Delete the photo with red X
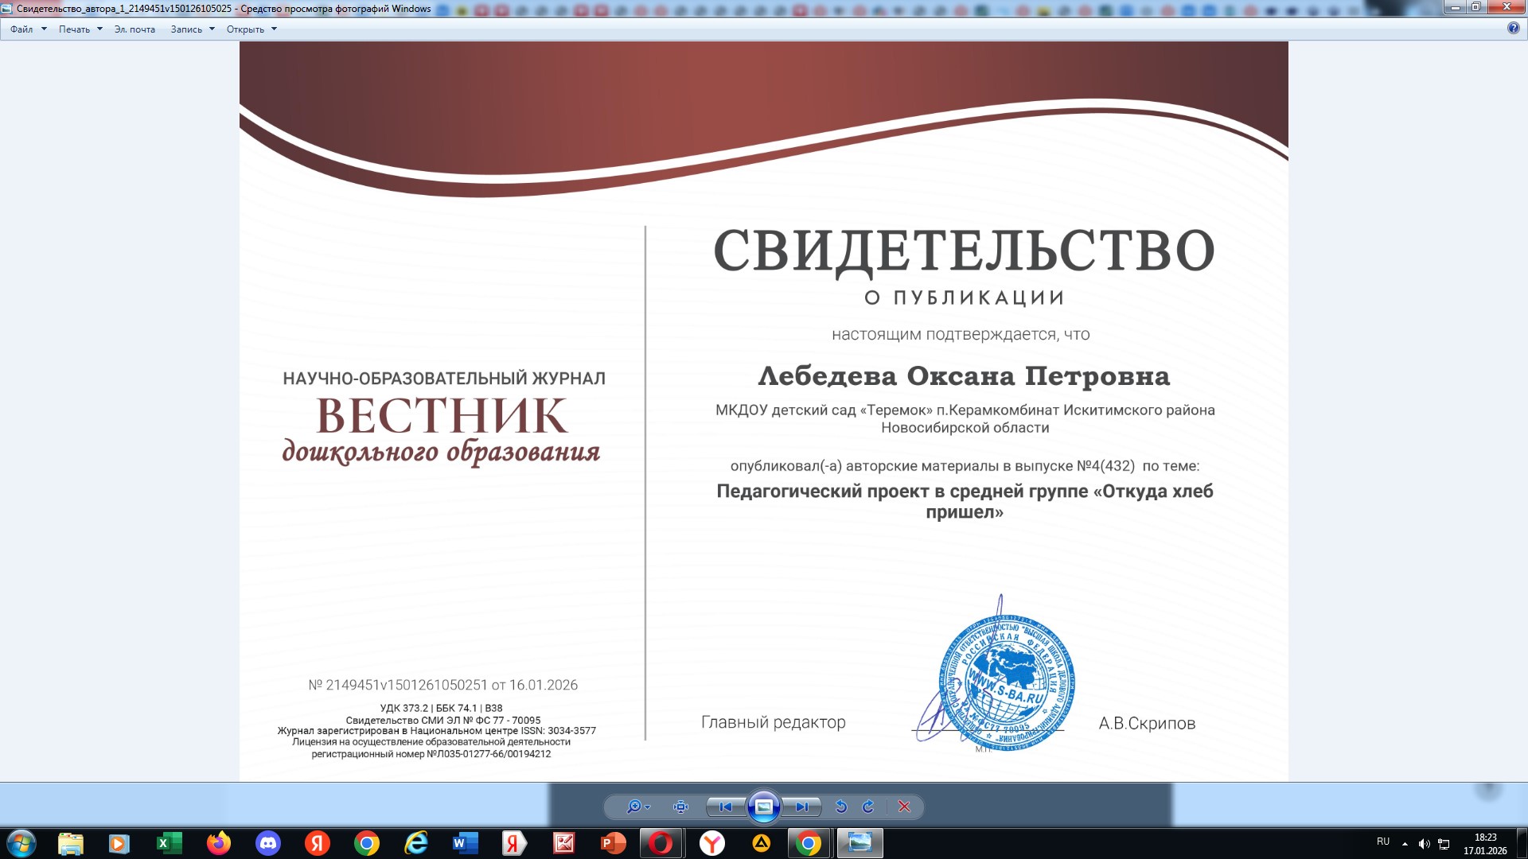Screen dimensions: 1528x859 click(x=904, y=807)
